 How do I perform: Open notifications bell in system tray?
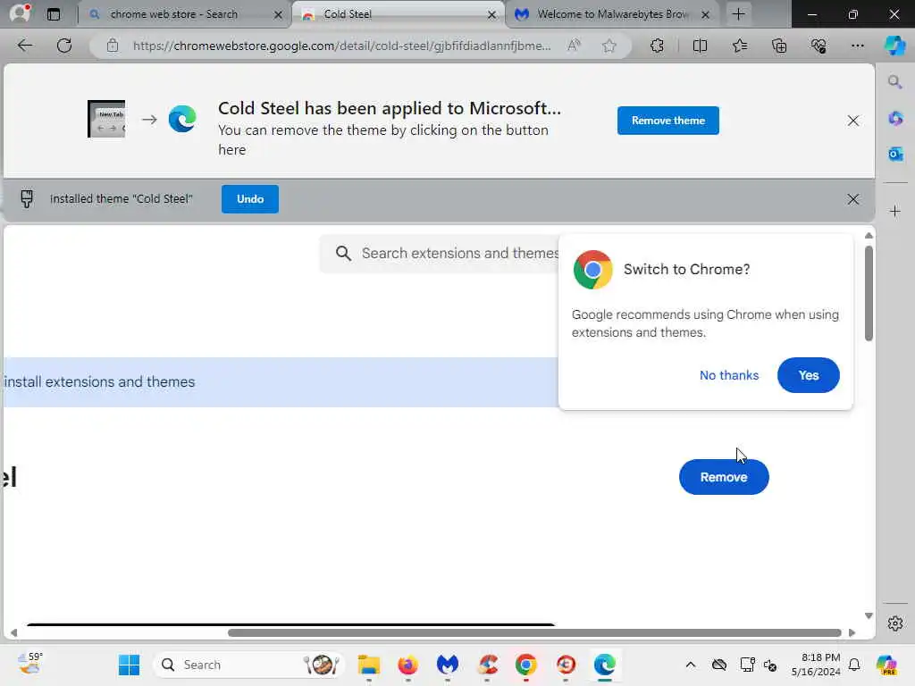(x=854, y=665)
